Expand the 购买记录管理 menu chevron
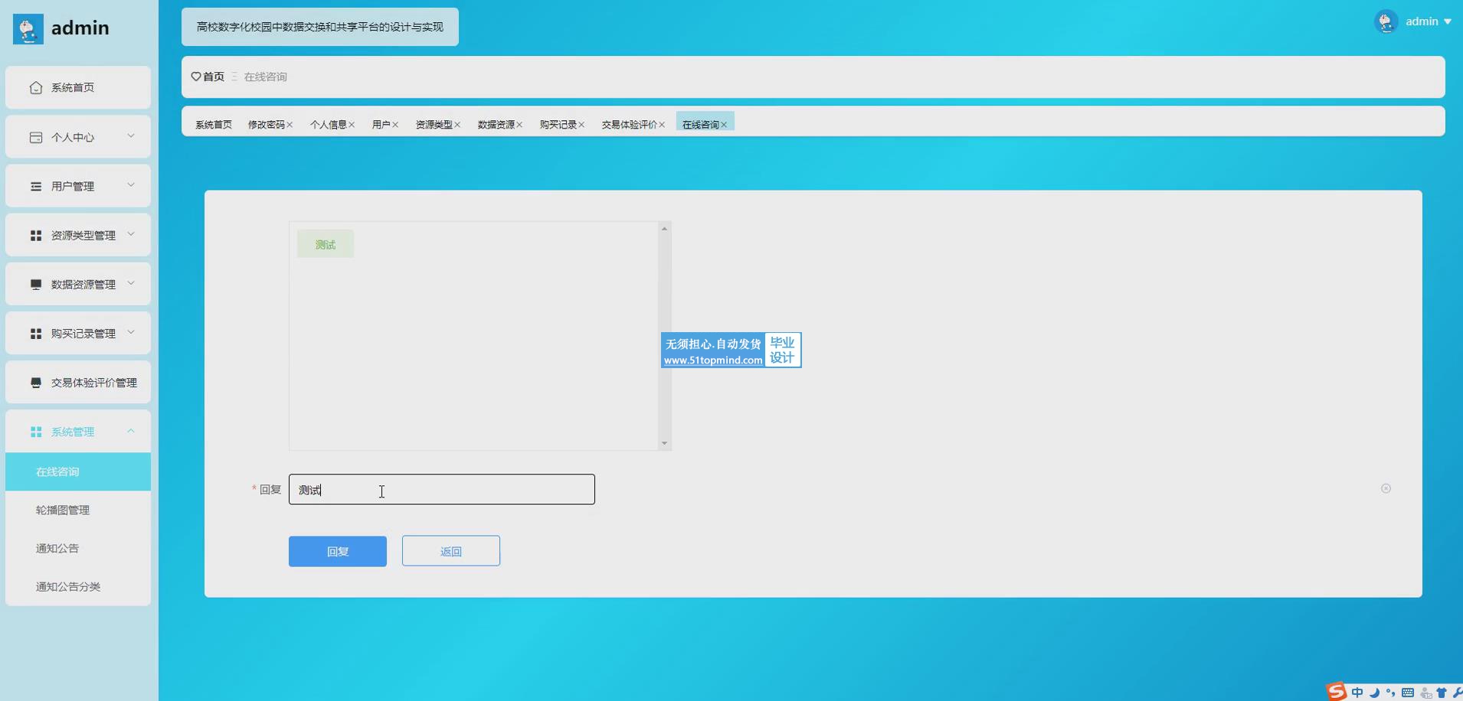 click(131, 332)
